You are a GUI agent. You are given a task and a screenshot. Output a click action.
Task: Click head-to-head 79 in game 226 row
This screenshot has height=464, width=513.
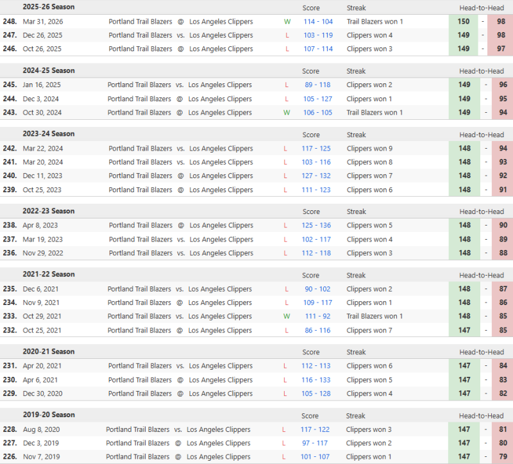click(x=503, y=457)
